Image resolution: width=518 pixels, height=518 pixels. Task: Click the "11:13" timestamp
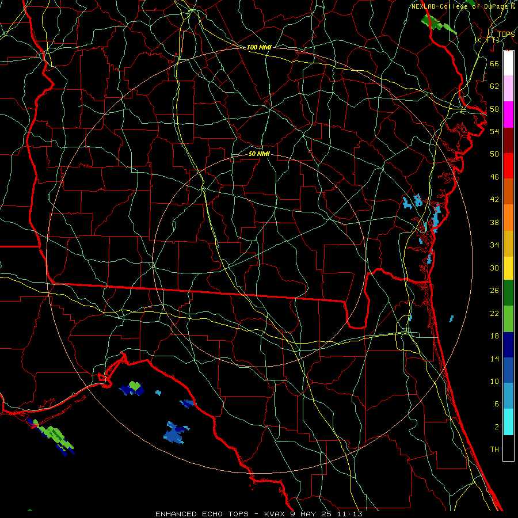point(350,514)
